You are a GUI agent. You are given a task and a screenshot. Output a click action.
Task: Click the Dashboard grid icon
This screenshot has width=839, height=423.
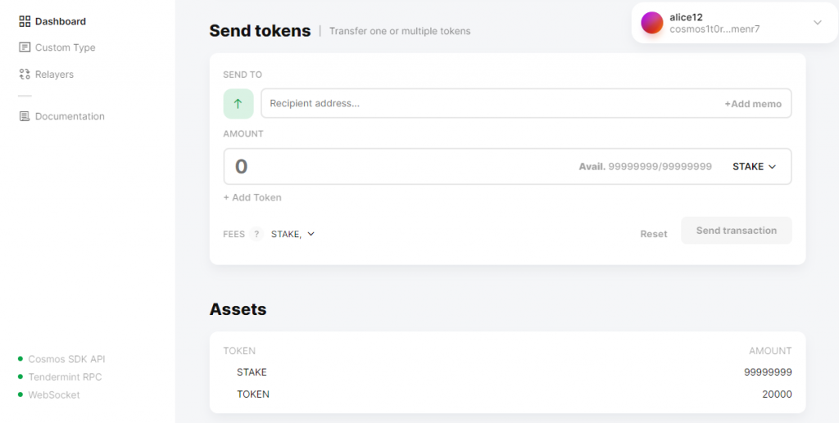pos(25,21)
